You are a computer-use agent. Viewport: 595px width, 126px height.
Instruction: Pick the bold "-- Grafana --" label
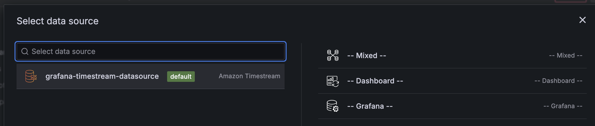coord(370,106)
